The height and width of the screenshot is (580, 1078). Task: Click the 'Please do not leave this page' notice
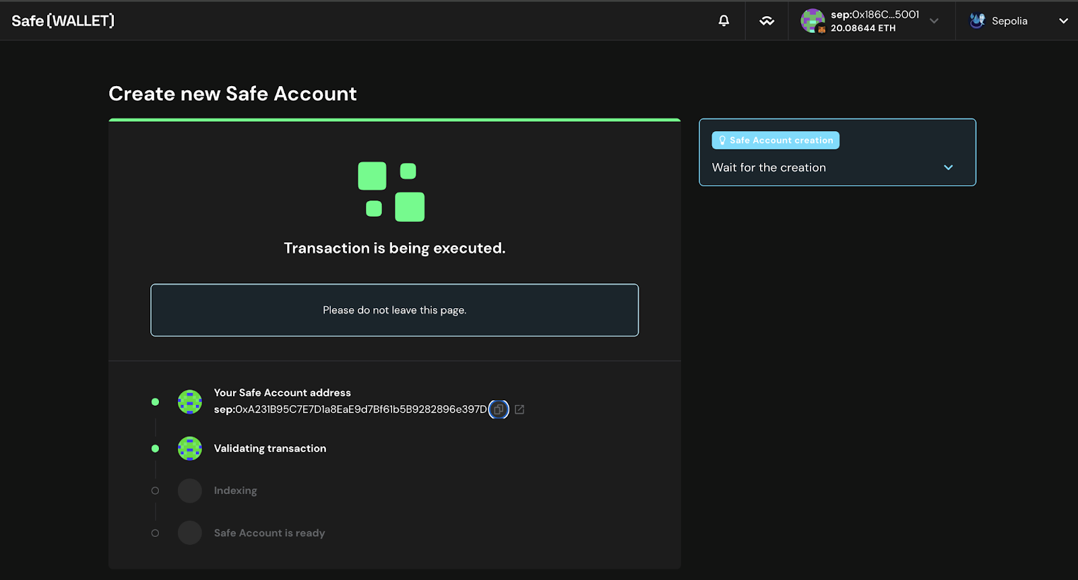pyautogui.click(x=394, y=310)
